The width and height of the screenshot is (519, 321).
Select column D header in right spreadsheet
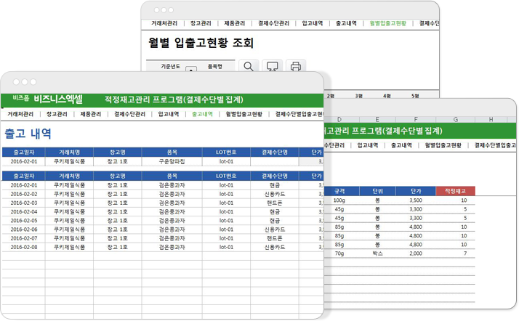coord(339,119)
